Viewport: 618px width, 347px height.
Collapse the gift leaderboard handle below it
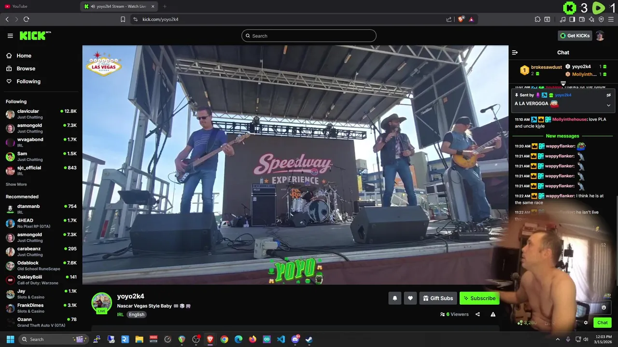click(x=563, y=84)
